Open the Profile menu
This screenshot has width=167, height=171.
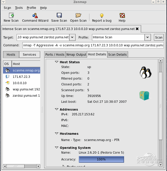coord(31,8)
